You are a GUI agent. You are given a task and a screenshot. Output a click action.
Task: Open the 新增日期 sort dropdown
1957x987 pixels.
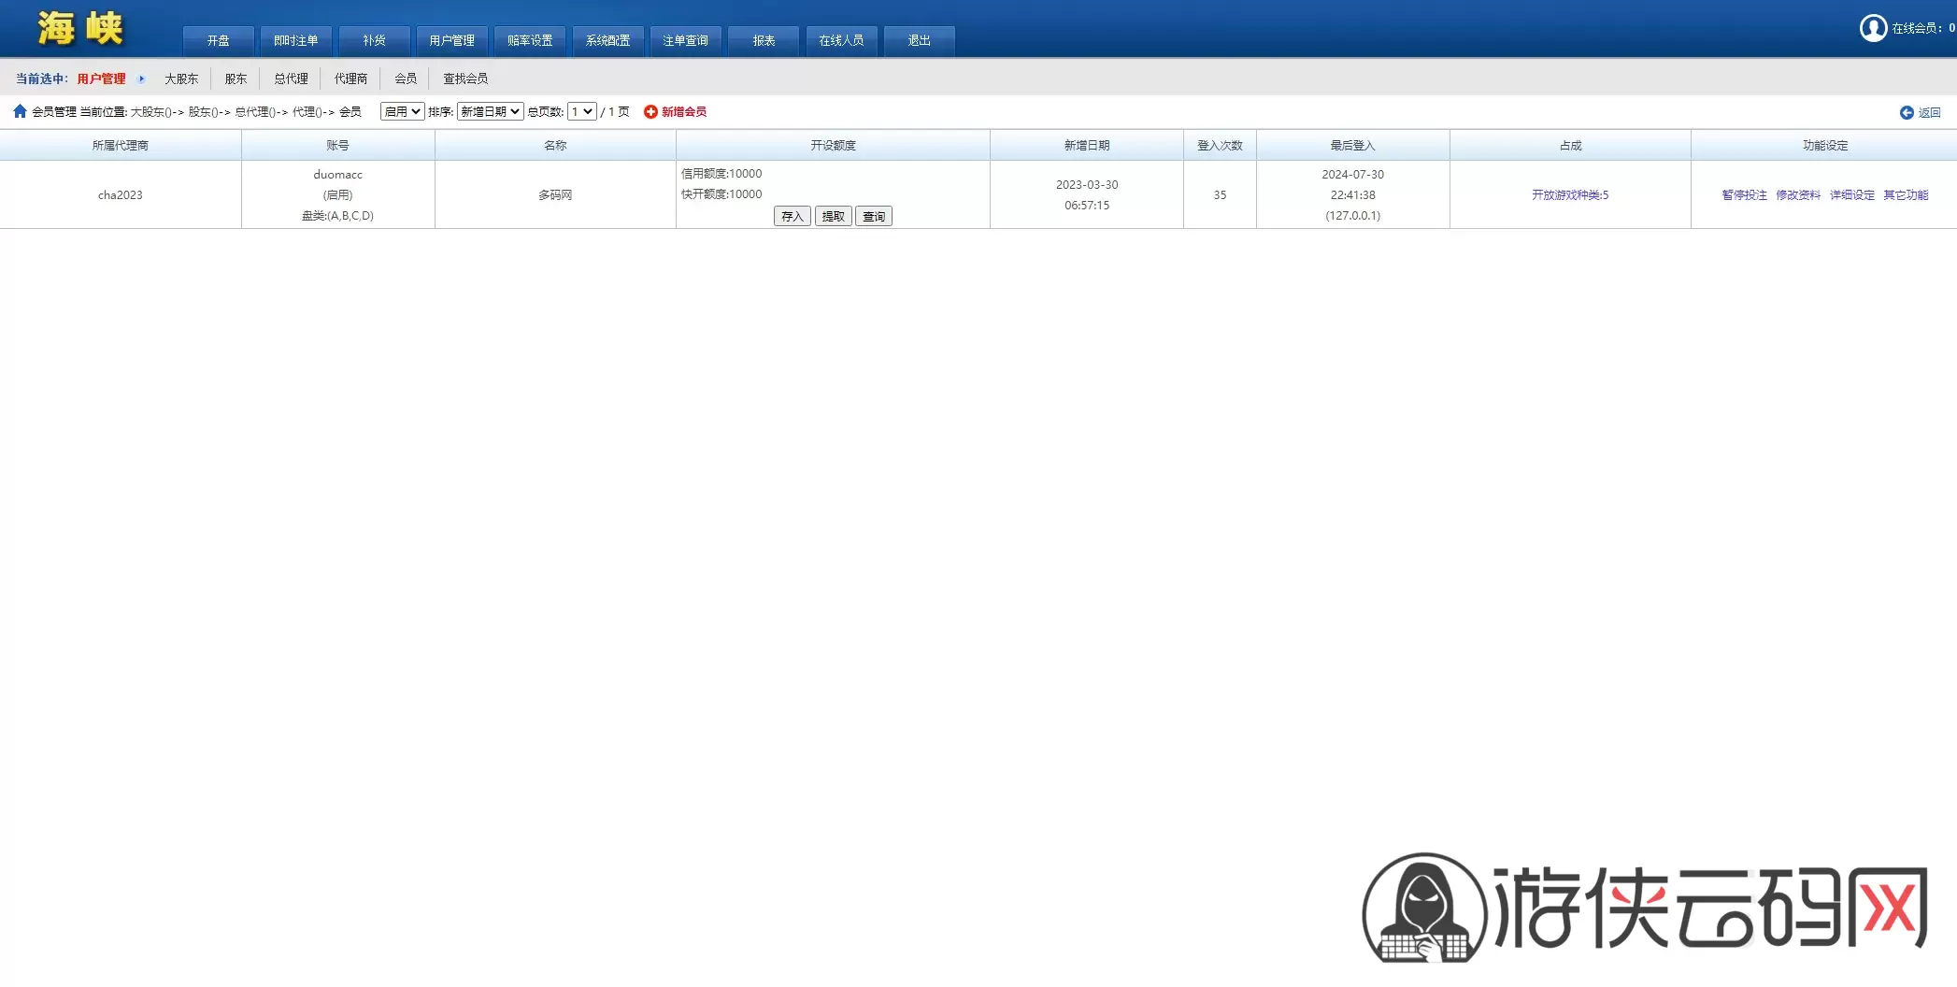click(x=490, y=112)
